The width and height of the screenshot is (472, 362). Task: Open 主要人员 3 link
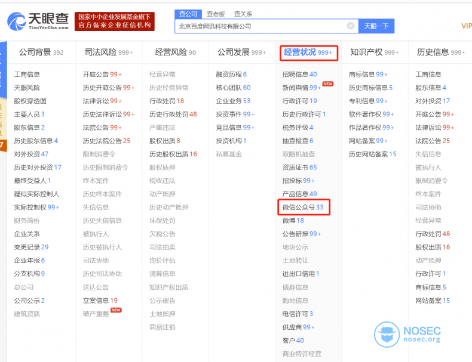click(x=29, y=114)
